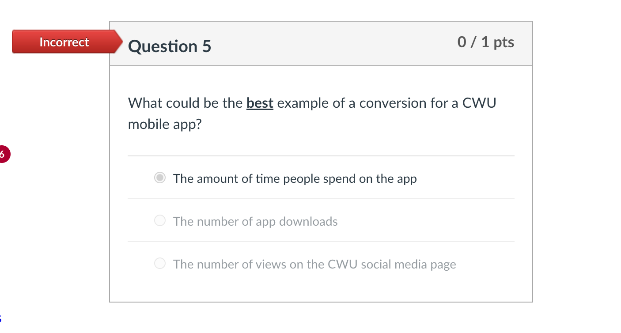Viewport: 621px width, 333px height.
Task: Click the question number 6 badge
Action: (x=4, y=154)
